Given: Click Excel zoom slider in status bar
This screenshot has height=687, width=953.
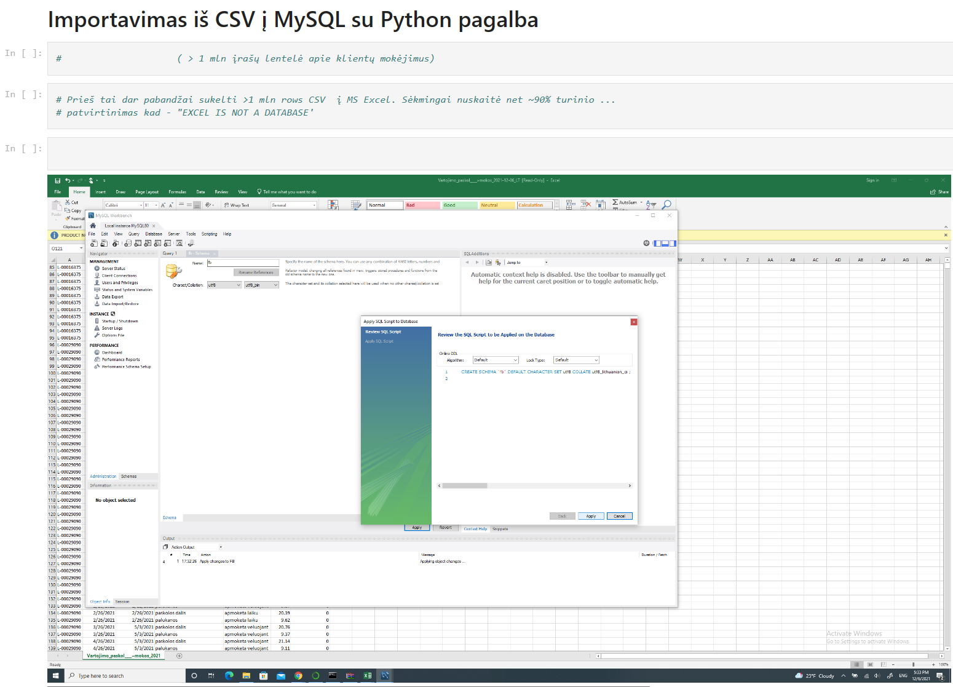Looking at the screenshot, I should [x=913, y=664].
